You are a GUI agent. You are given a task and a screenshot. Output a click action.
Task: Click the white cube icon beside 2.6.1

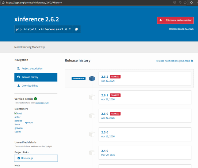click(92, 97)
